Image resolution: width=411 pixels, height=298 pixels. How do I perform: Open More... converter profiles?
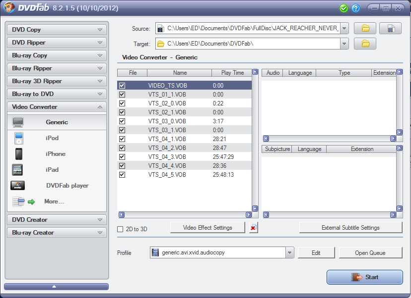57,201
